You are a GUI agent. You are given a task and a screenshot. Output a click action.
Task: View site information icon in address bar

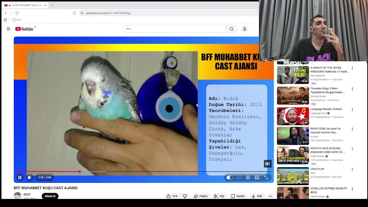pyautogui.click(x=82, y=13)
